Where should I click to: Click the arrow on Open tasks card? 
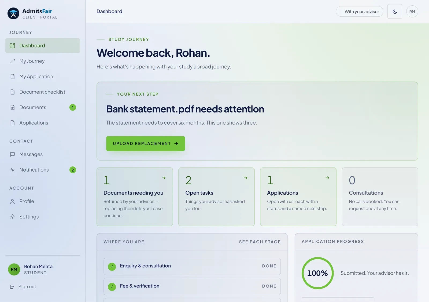point(246,178)
